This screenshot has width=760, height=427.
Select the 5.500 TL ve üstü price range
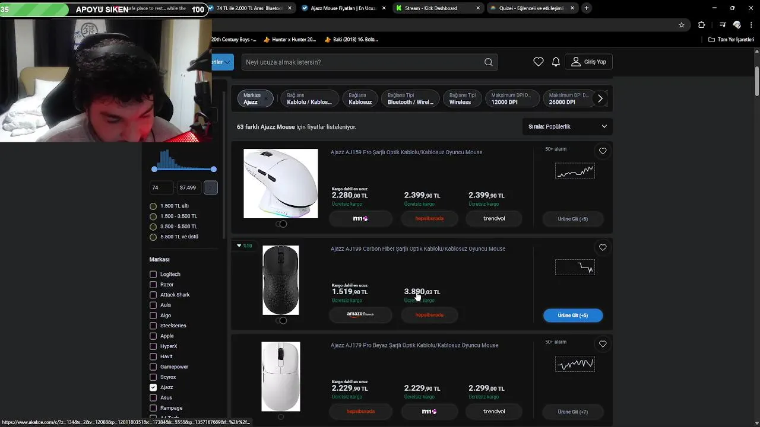[x=153, y=237]
